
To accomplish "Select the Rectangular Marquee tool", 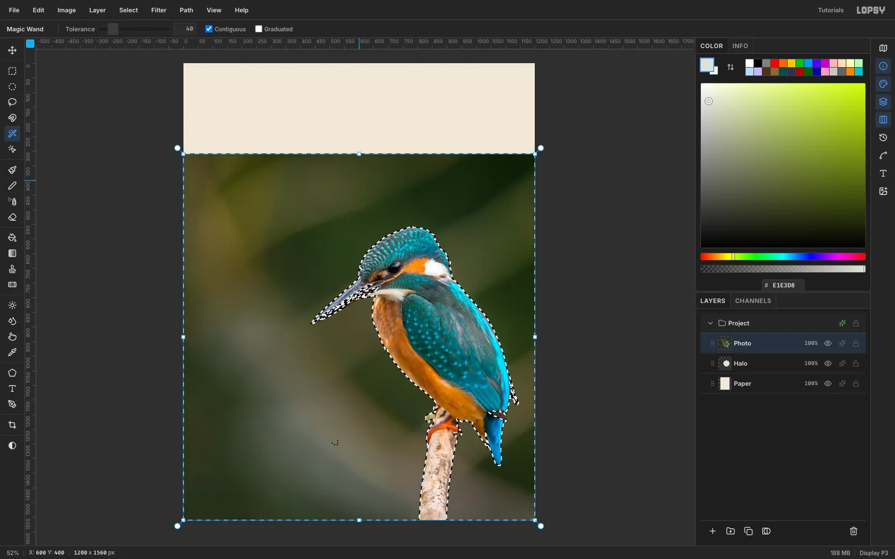I will pos(12,71).
